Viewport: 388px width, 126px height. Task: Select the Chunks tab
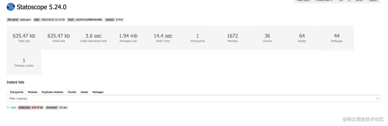[x=72, y=92]
